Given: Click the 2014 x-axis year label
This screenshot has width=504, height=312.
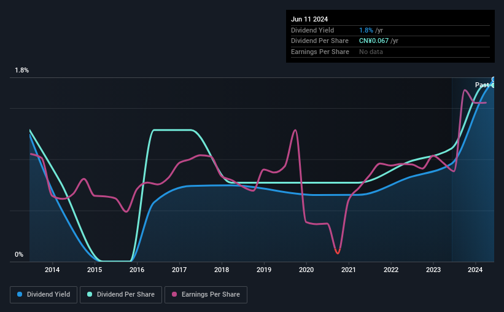Looking at the screenshot, I should coord(52,270).
